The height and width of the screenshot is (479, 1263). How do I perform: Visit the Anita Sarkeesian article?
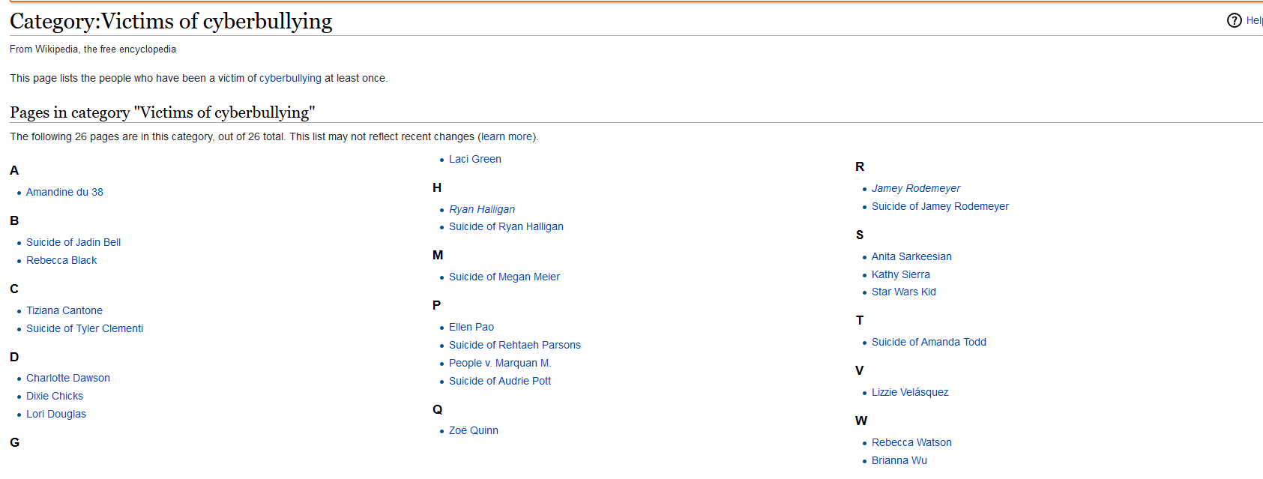pyautogui.click(x=911, y=256)
